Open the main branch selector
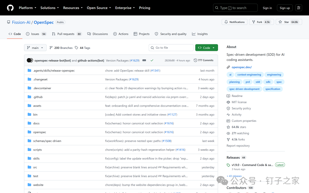This screenshot has height=193, width=309. click(35, 48)
